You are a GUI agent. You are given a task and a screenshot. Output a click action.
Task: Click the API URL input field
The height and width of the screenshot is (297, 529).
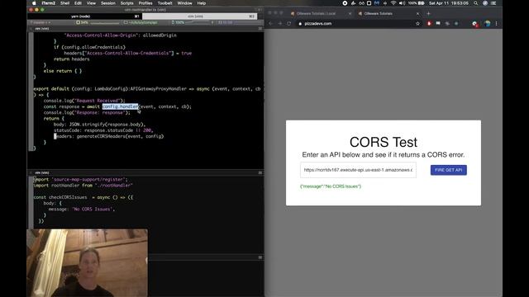[x=358, y=170]
